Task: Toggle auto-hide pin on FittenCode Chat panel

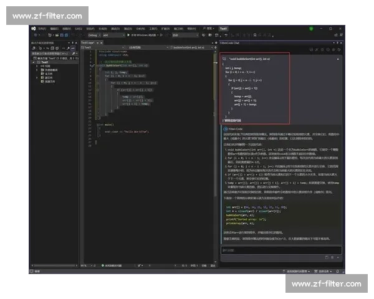Action: click(337, 43)
